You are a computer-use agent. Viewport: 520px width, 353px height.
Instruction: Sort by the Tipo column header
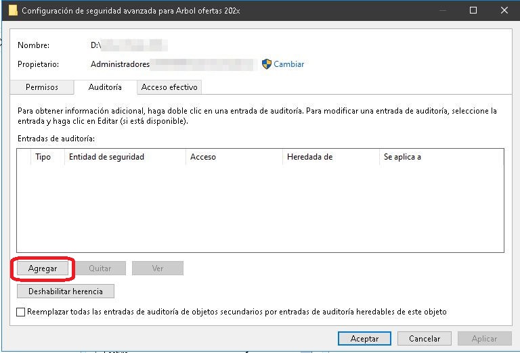coord(43,157)
